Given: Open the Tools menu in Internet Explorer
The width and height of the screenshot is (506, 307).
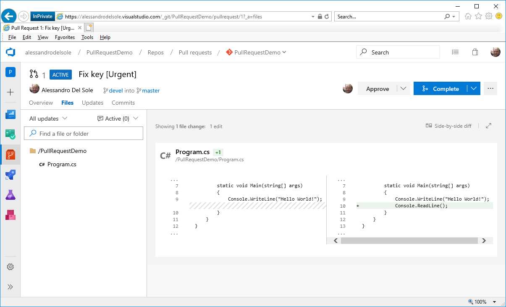Looking at the screenshot, I should (x=87, y=37).
